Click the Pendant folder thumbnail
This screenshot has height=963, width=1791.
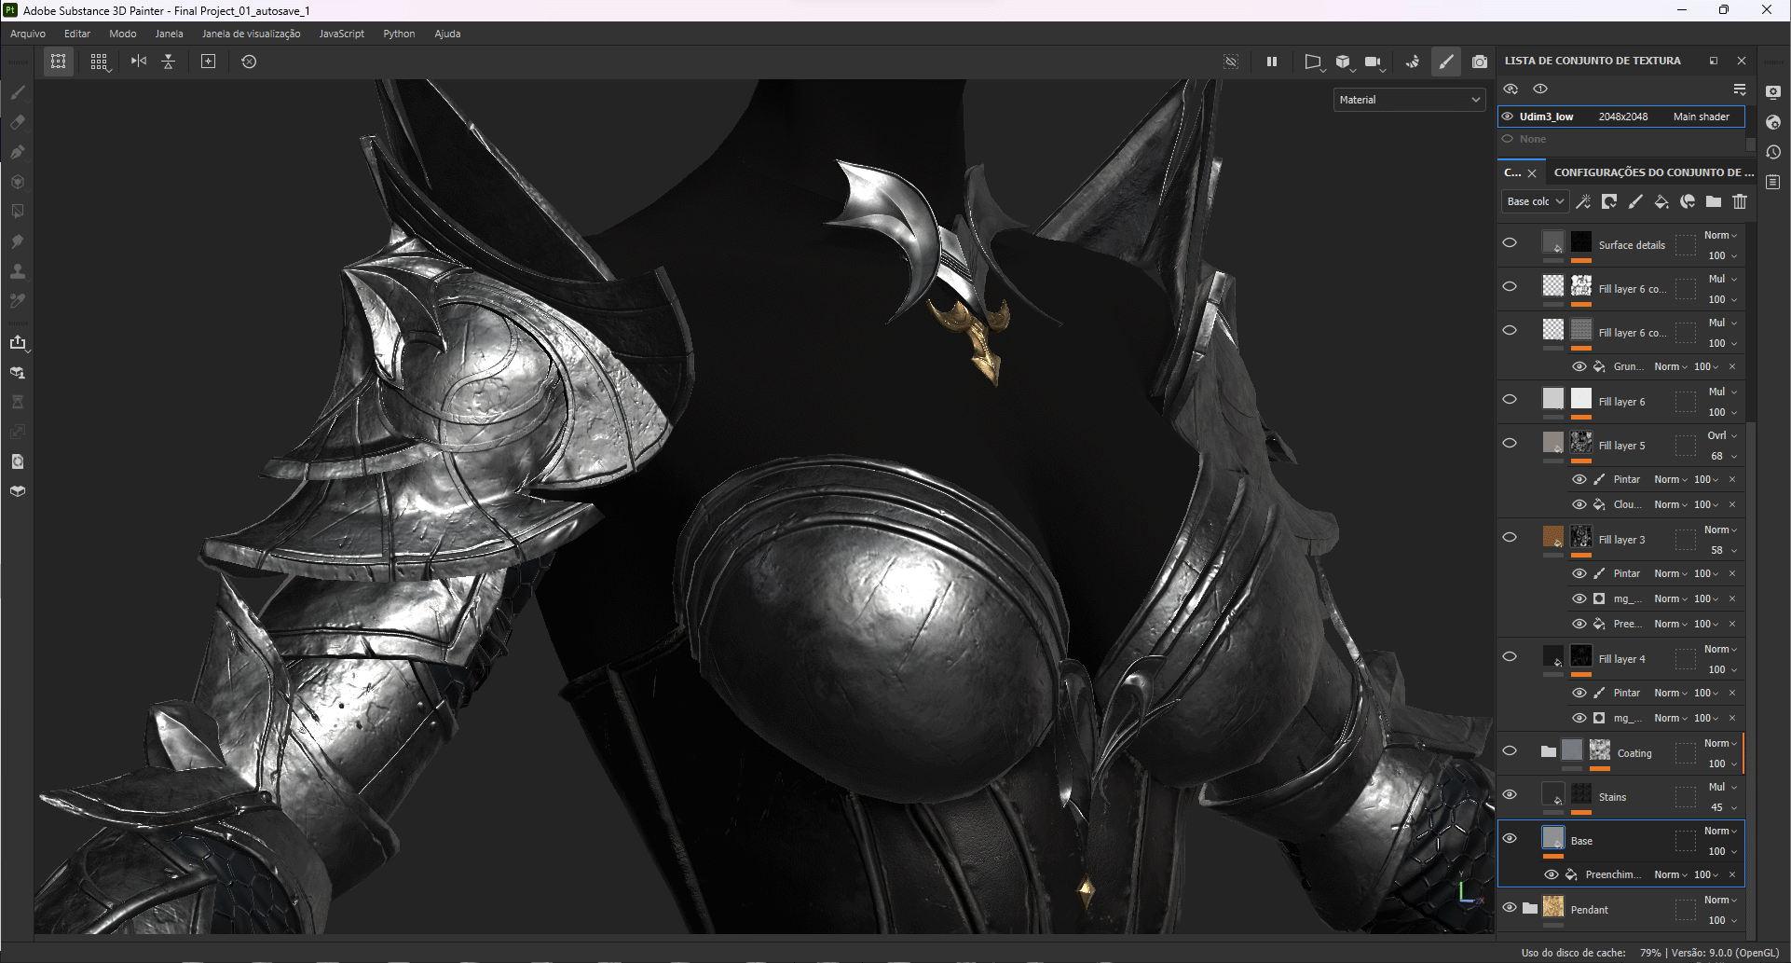point(1552,908)
